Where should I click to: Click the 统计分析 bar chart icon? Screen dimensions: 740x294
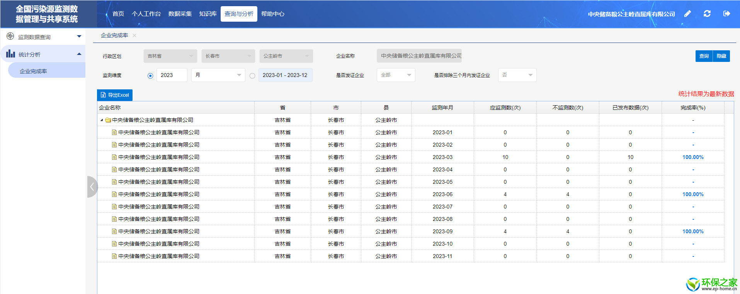[x=10, y=54]
